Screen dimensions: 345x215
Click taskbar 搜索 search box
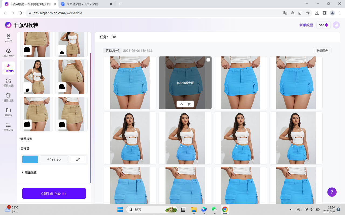152,209
